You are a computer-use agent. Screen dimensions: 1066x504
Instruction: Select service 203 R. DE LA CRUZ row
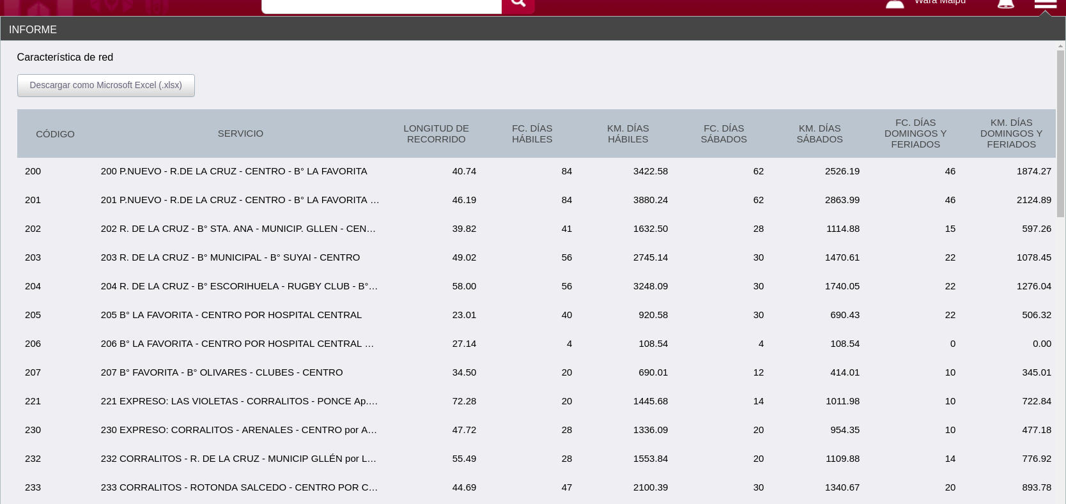point(230,257)
